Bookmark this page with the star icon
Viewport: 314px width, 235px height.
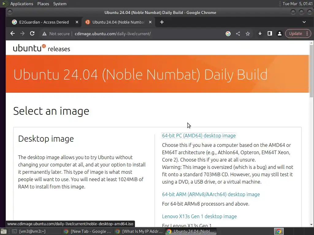248,34
